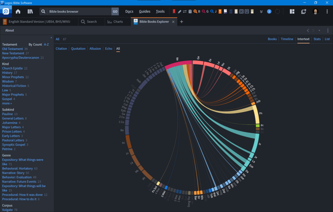
Task: Click the sync status icon
Action: [x=277, y=11]
